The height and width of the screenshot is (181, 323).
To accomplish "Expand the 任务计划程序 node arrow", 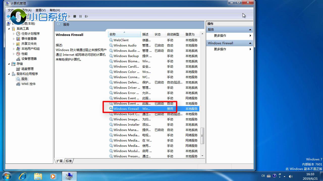I will coord(14,34).
